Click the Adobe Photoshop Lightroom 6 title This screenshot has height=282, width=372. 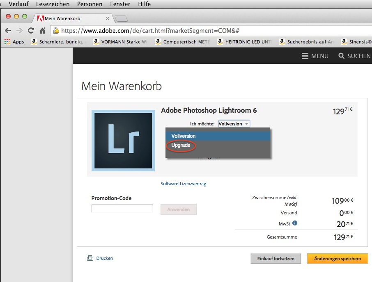(209, 110)
